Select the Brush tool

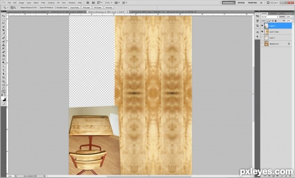click(3, 42)
